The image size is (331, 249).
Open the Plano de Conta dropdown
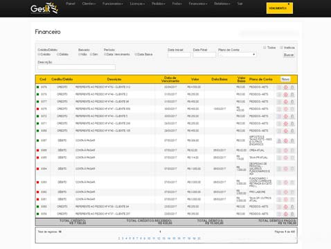(237, 55)
